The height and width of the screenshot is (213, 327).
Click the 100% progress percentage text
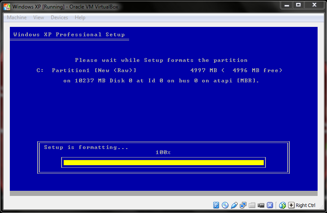(x=163, y=152)
